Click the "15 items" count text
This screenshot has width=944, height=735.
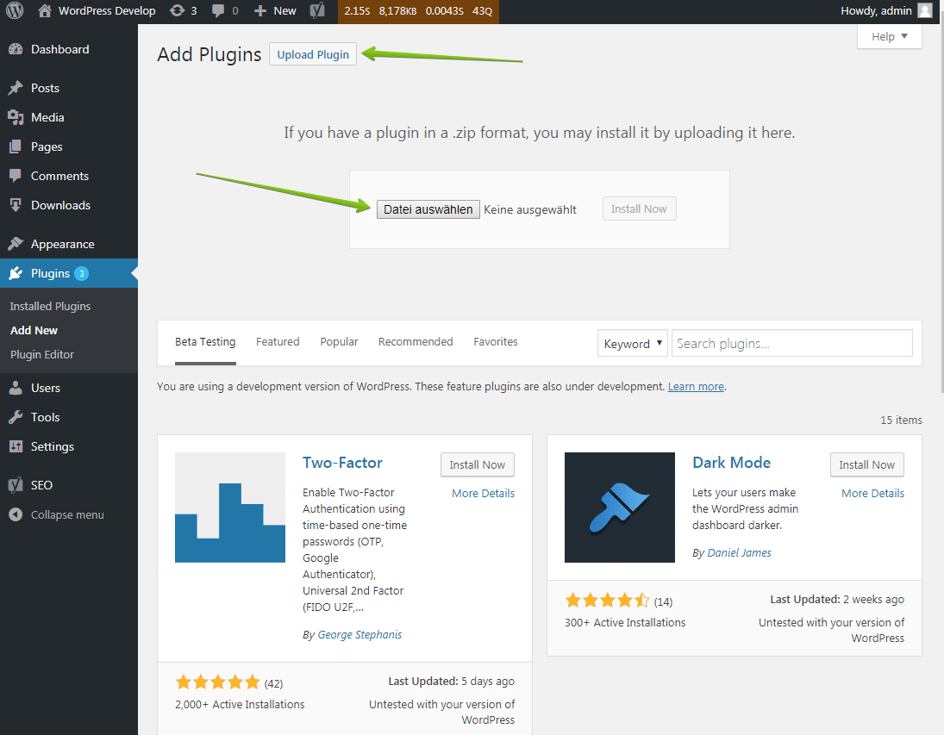(901, 420)
